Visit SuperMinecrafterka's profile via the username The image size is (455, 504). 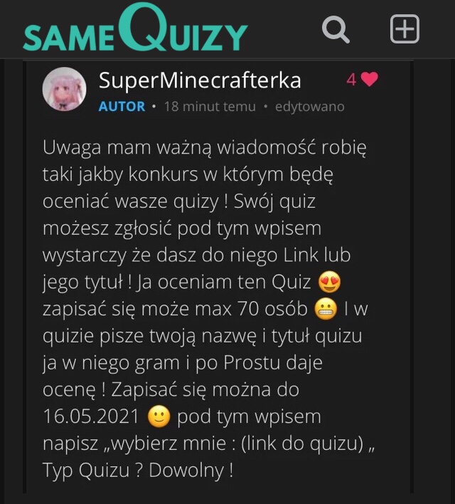(x=200, y=80)
